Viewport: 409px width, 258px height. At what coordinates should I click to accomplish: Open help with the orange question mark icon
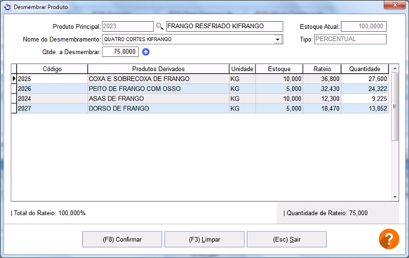389,239
